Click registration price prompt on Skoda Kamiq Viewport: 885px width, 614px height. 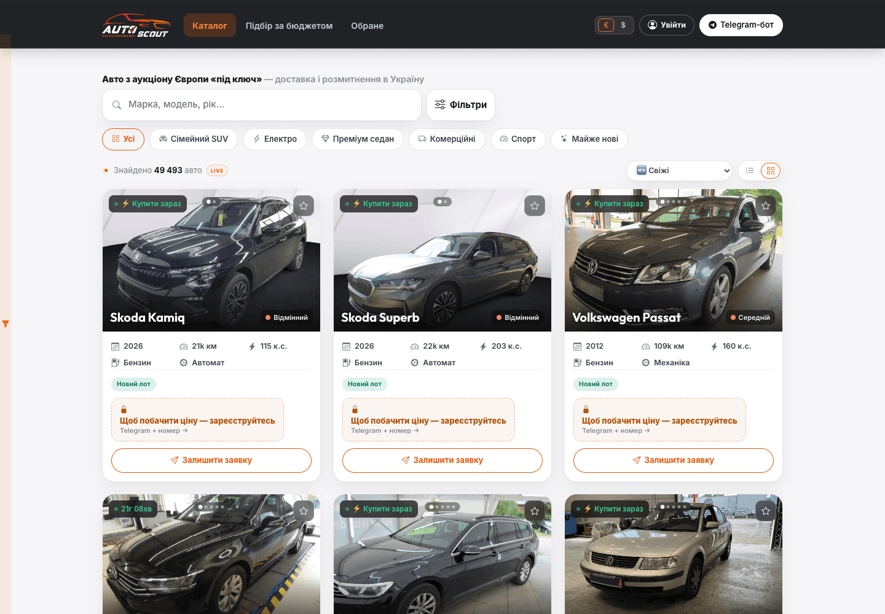click(x=197, y=420)
